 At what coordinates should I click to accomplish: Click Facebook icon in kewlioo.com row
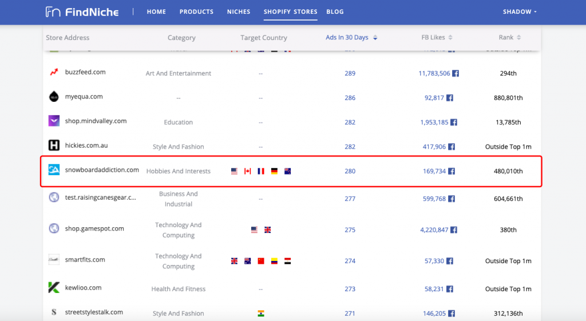pos(450,289)
